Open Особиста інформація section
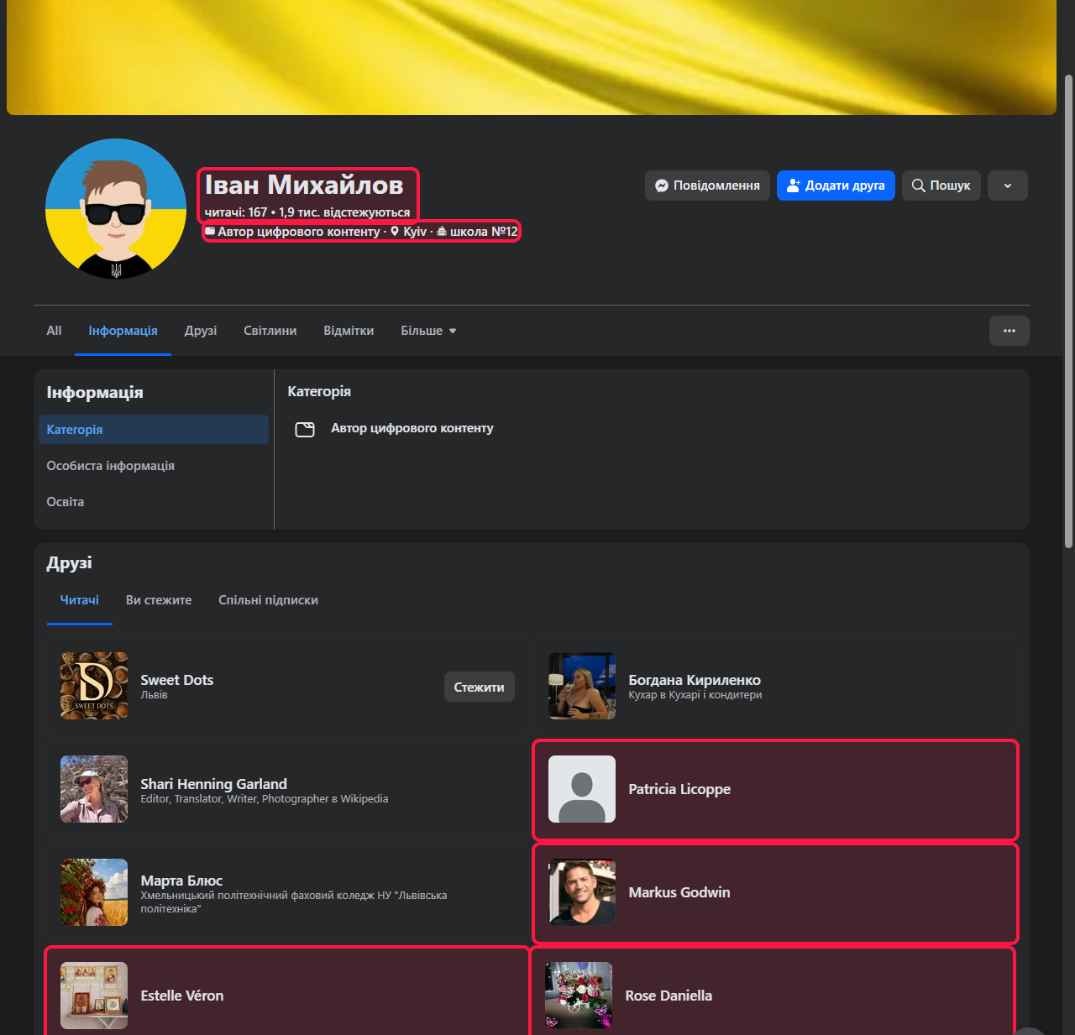This screenshot has height=1035, width=1075. [x=154, y=466]
